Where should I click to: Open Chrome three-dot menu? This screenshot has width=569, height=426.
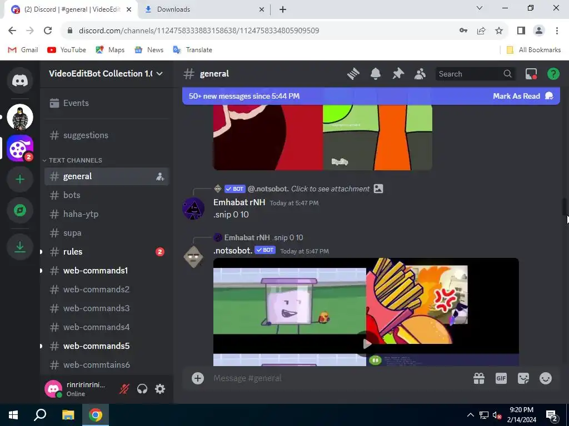[x=557, y=31]
